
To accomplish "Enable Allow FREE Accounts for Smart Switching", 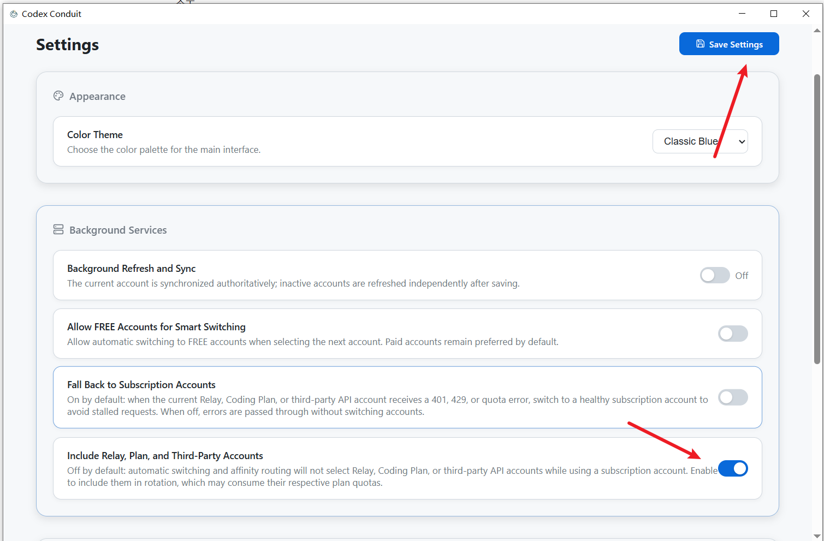I will 733,334.
